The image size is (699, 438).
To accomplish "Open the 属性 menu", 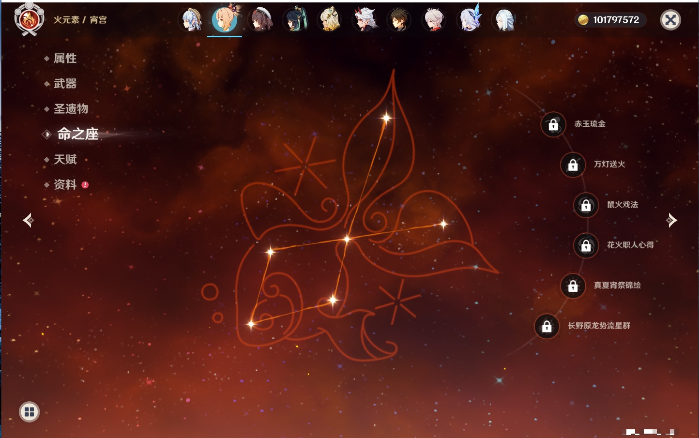I will click(x=65, y=59).
